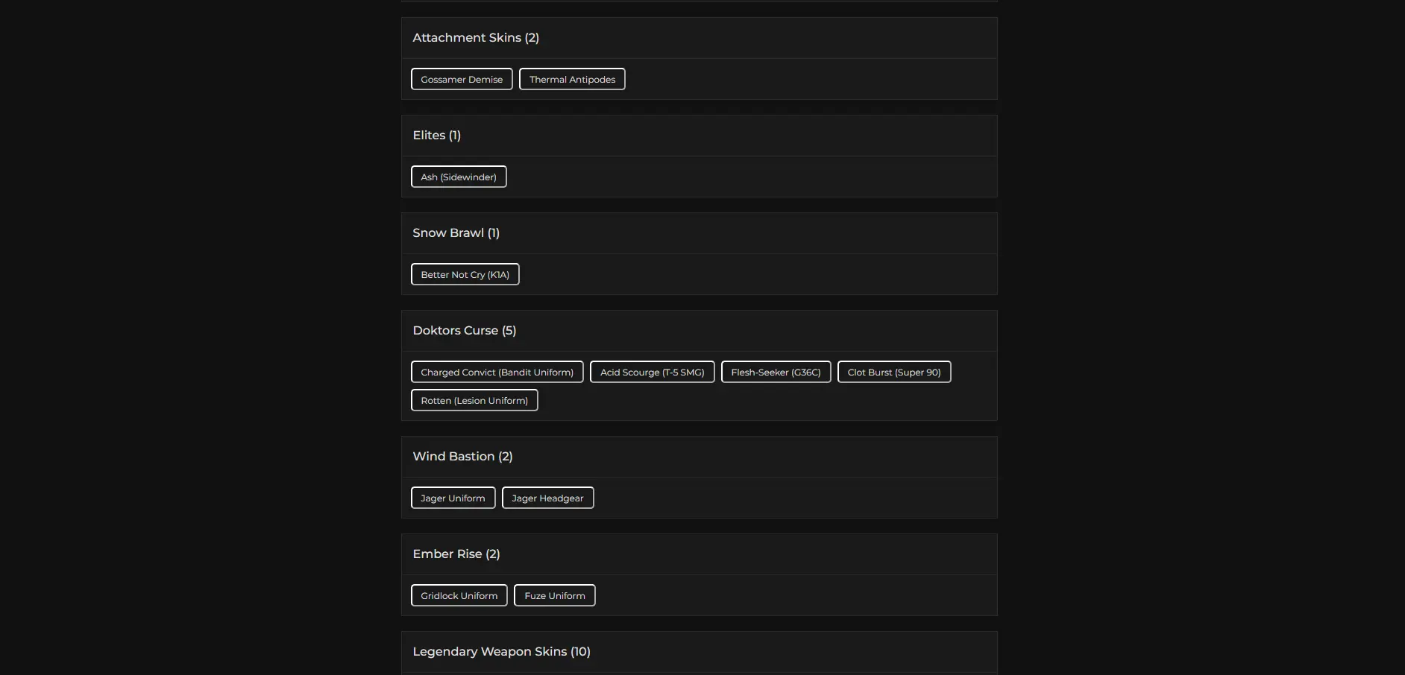
Task: Click the Ash (Sidewinder) elite tag
Action: [x=459, y=177]
